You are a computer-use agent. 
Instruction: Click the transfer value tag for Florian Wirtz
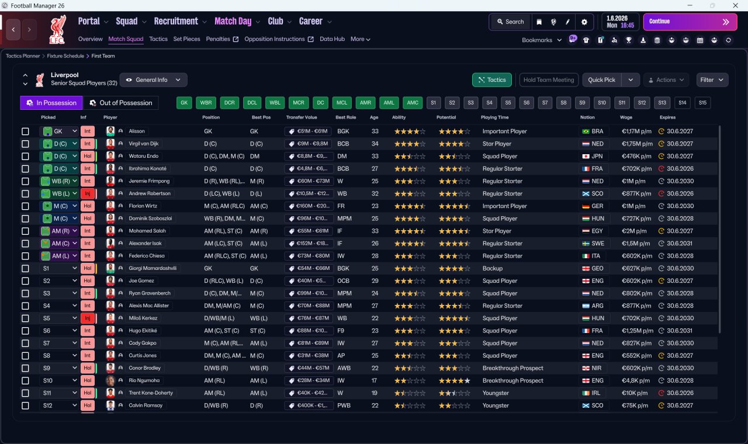click(309, 206)
